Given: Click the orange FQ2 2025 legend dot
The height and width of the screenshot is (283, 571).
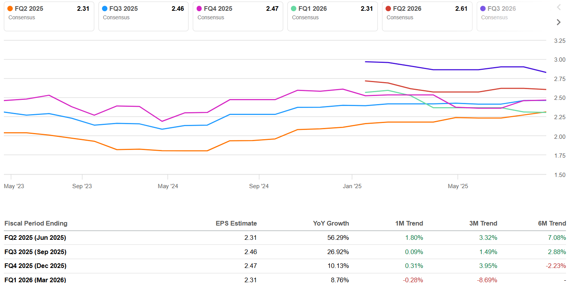Looking at the screenshot, I should (x=10, y=8).
